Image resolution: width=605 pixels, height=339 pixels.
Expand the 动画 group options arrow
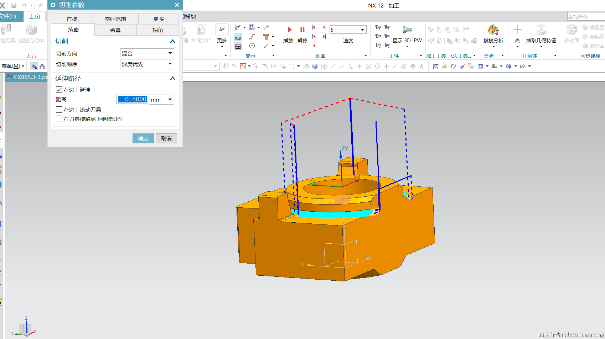(366, 55)
